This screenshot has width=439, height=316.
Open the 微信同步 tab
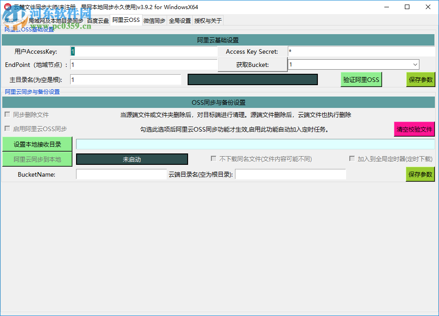(x=154, y=20)
